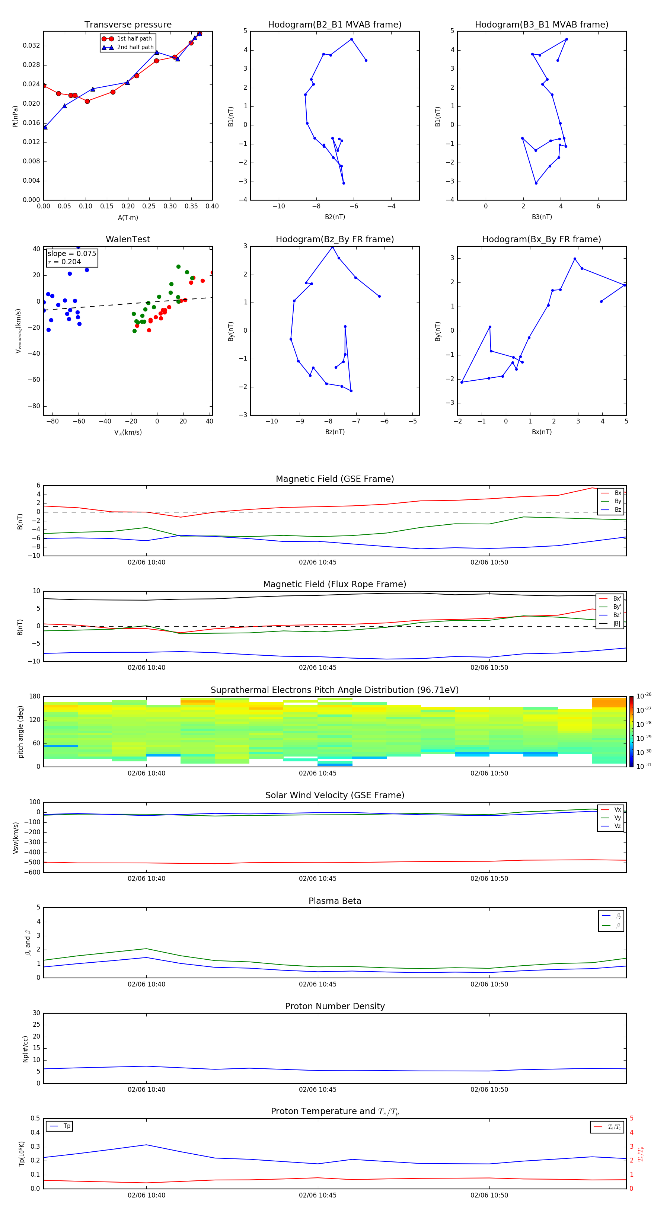The image size is (670, 1228).
Task: Click the |B| entry in Flux Rope legend
Action: tap(610, 624)
